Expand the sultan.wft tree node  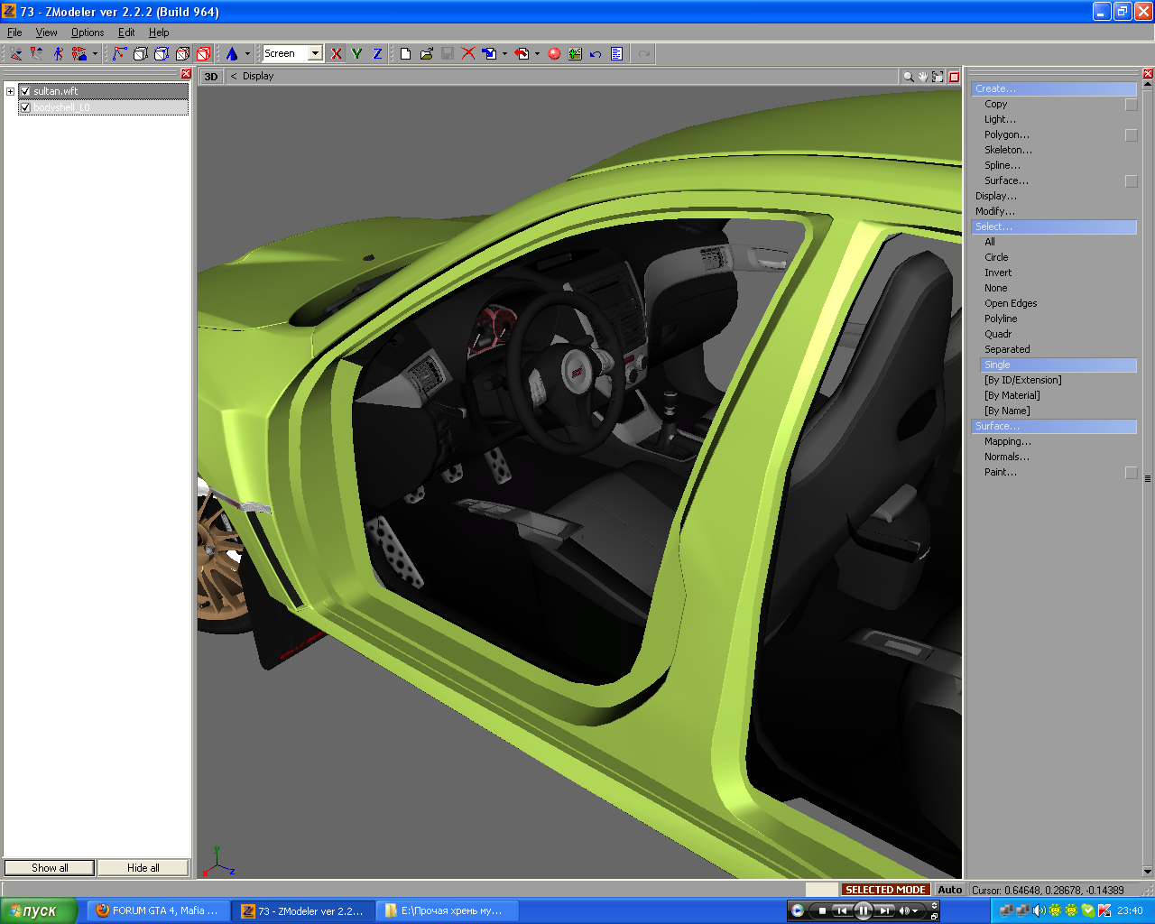point(10,91)
